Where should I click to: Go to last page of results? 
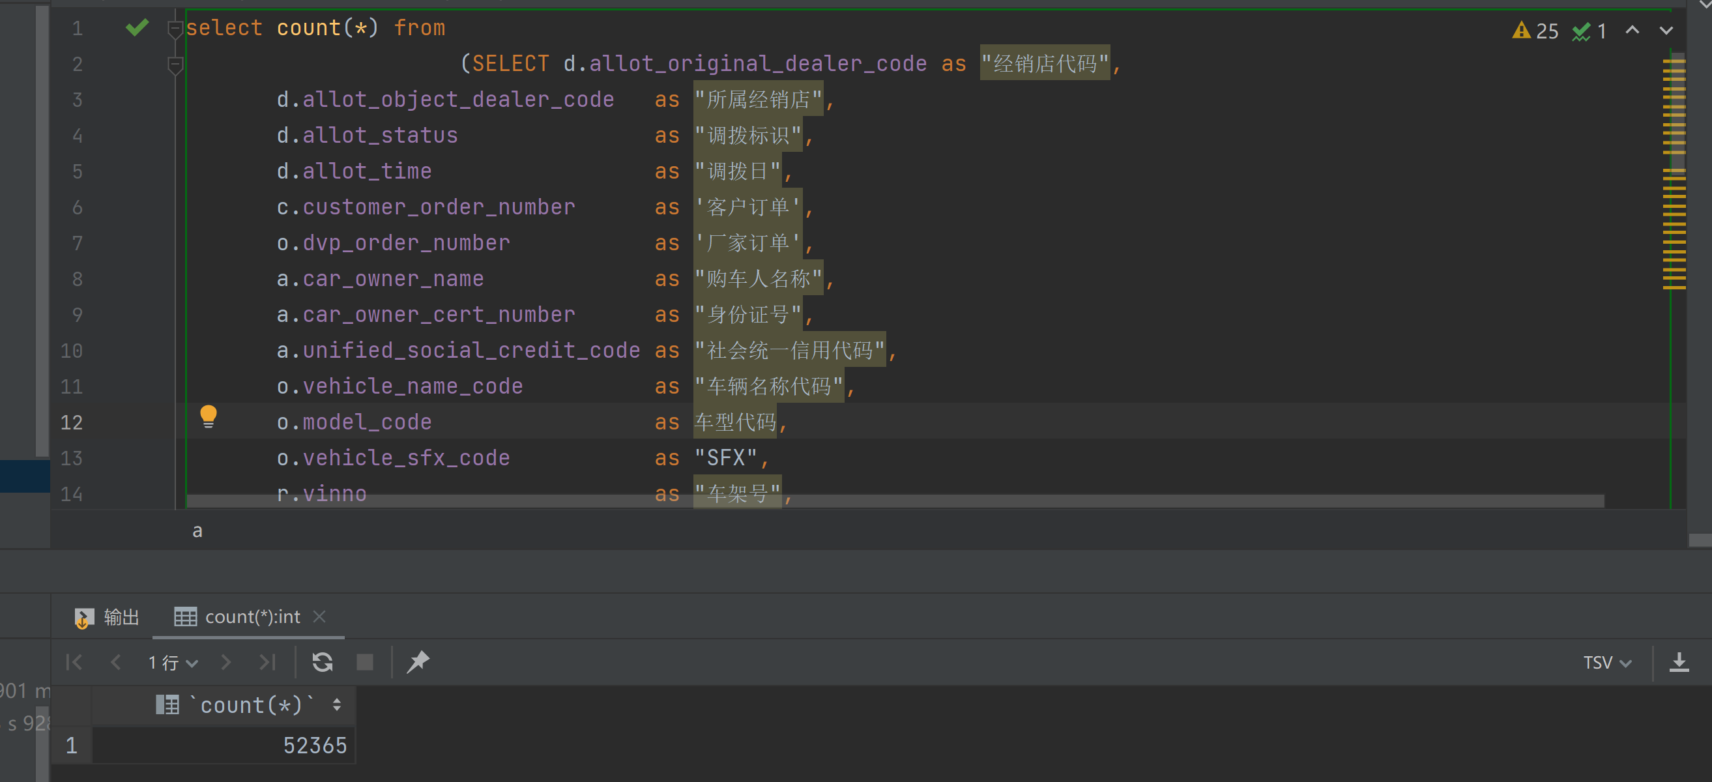(267, 661)
